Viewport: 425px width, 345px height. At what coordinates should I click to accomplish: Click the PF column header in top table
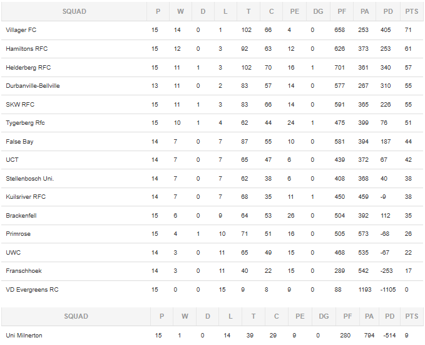pyautogui.click(x=342, y=11)
